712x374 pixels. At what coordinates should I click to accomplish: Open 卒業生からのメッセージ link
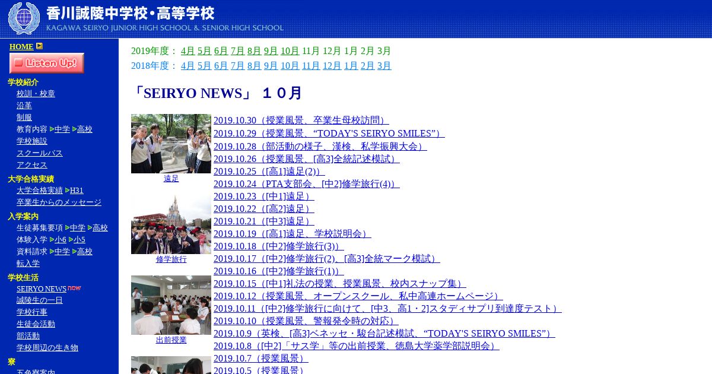[59, 202]
